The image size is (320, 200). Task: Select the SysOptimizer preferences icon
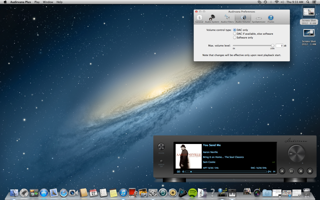pyautogui.click(x=258, y=19)
